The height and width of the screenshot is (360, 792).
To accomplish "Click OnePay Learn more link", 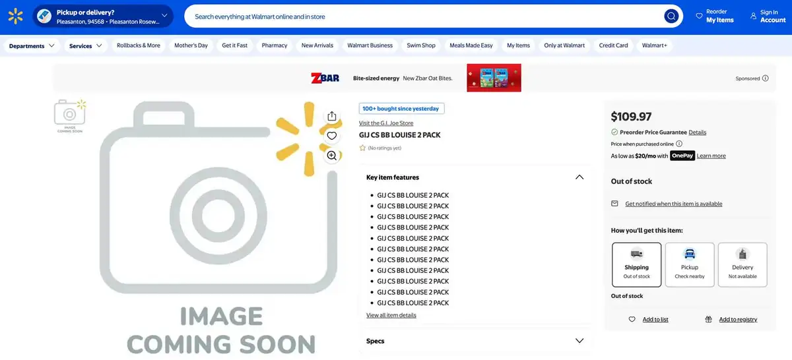I will click(711, 156).
